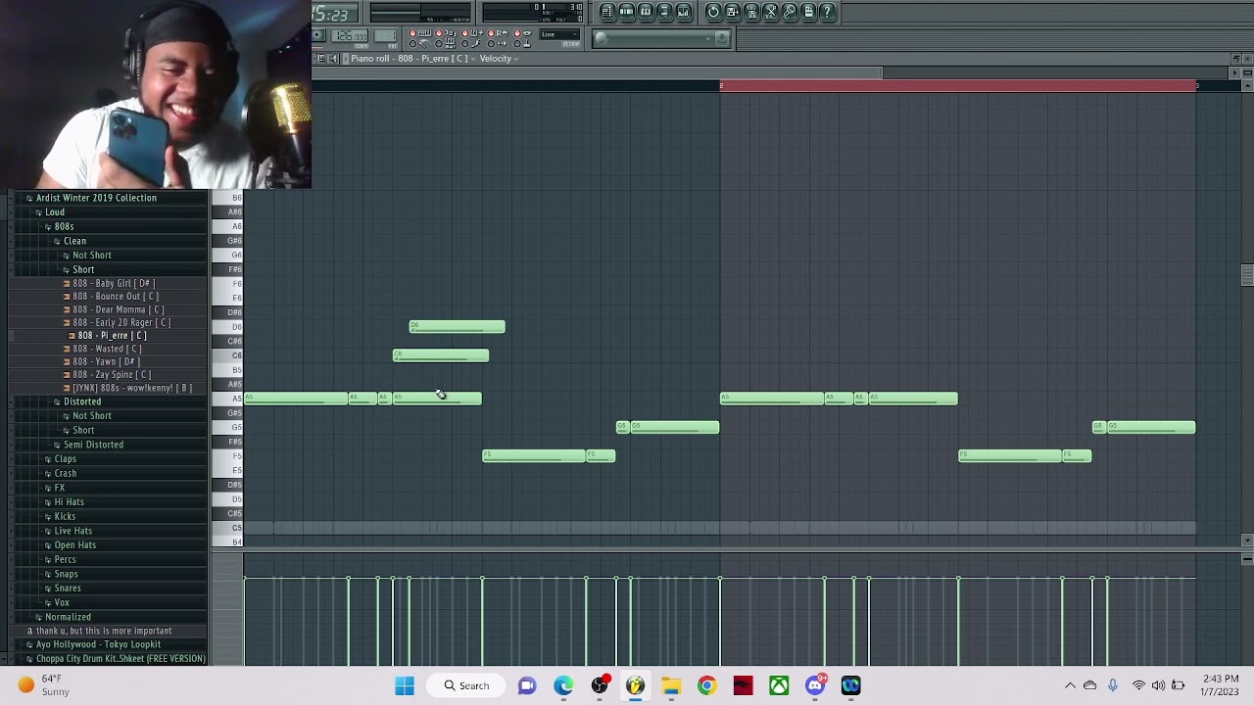Open the document-page icon beside the help icon
This screenshot has width=1254, height=705.
pyautogui.click(x=809, y=12)
